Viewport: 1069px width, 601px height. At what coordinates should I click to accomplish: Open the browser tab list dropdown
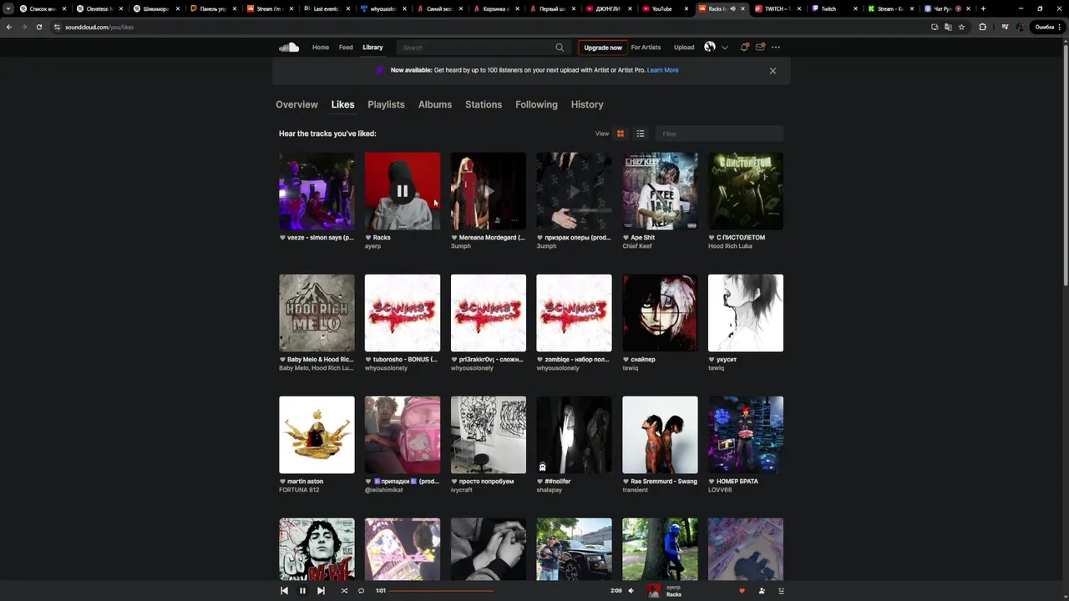coord(8,8)
